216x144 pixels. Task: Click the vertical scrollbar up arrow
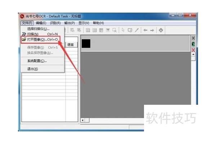[193, 54]
